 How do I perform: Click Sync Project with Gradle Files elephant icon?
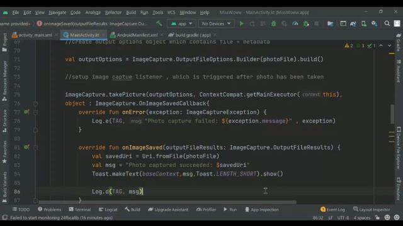tap(353, 24)
